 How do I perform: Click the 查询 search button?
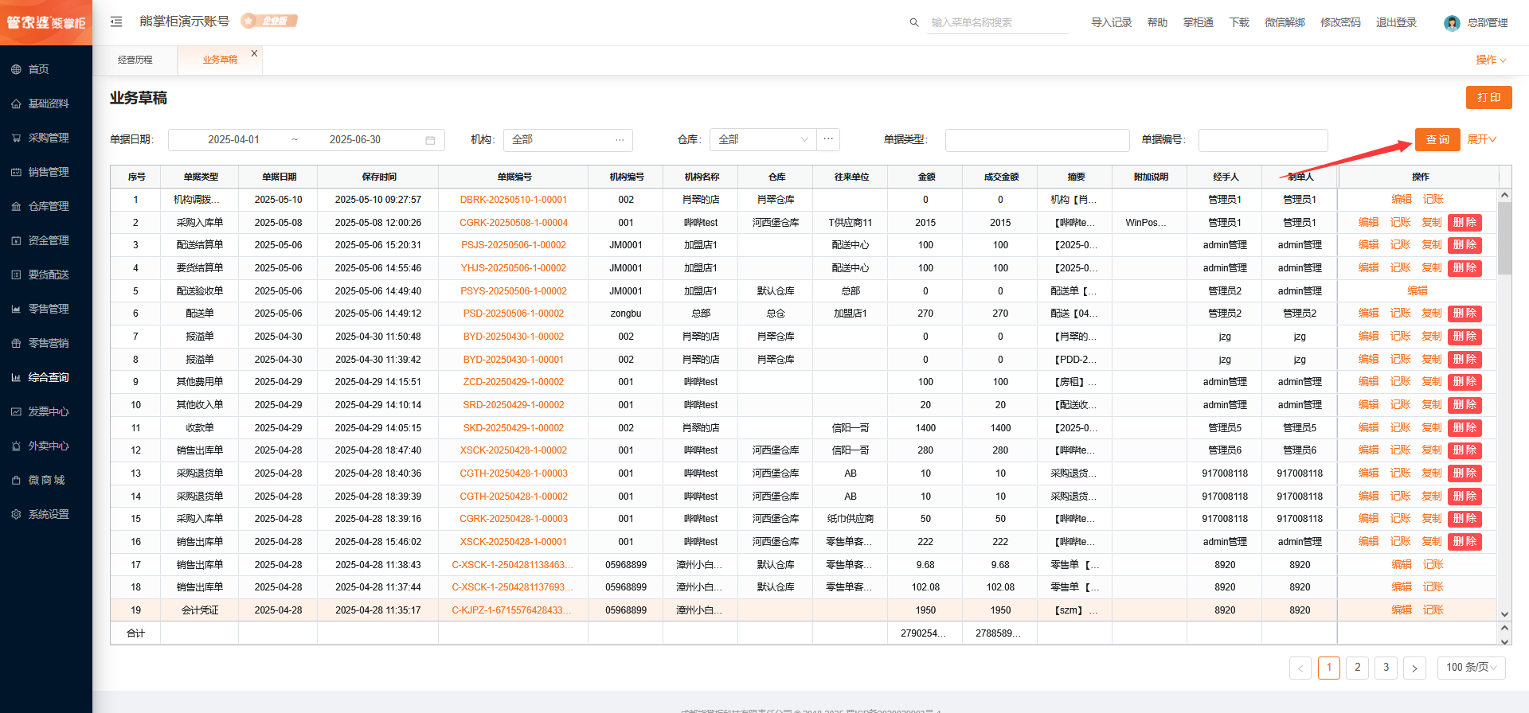pyautogui.click(x=1437, y=139)
